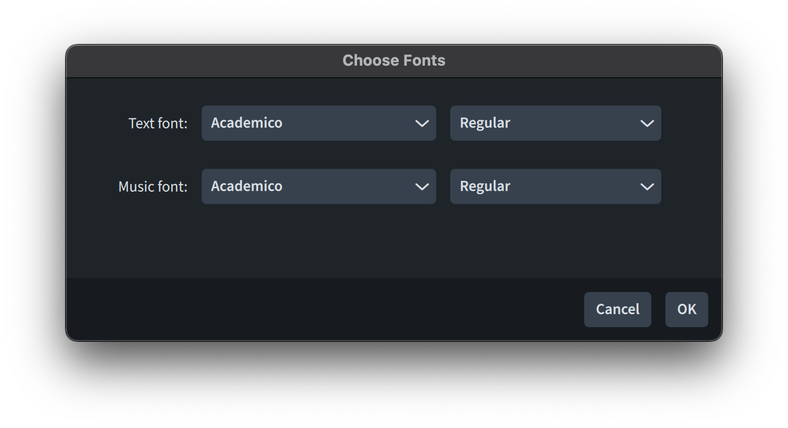Click the OK button to confirm fonts
788x428 pixels.
(x=686, y=309)
